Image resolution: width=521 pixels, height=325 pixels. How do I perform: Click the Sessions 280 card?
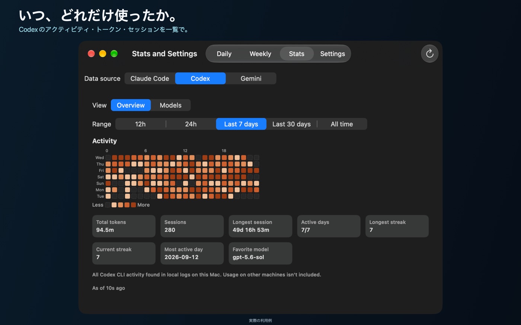coord(192,226)
